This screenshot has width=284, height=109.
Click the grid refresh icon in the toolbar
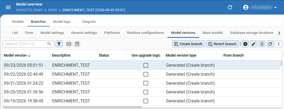coord(270,44)
